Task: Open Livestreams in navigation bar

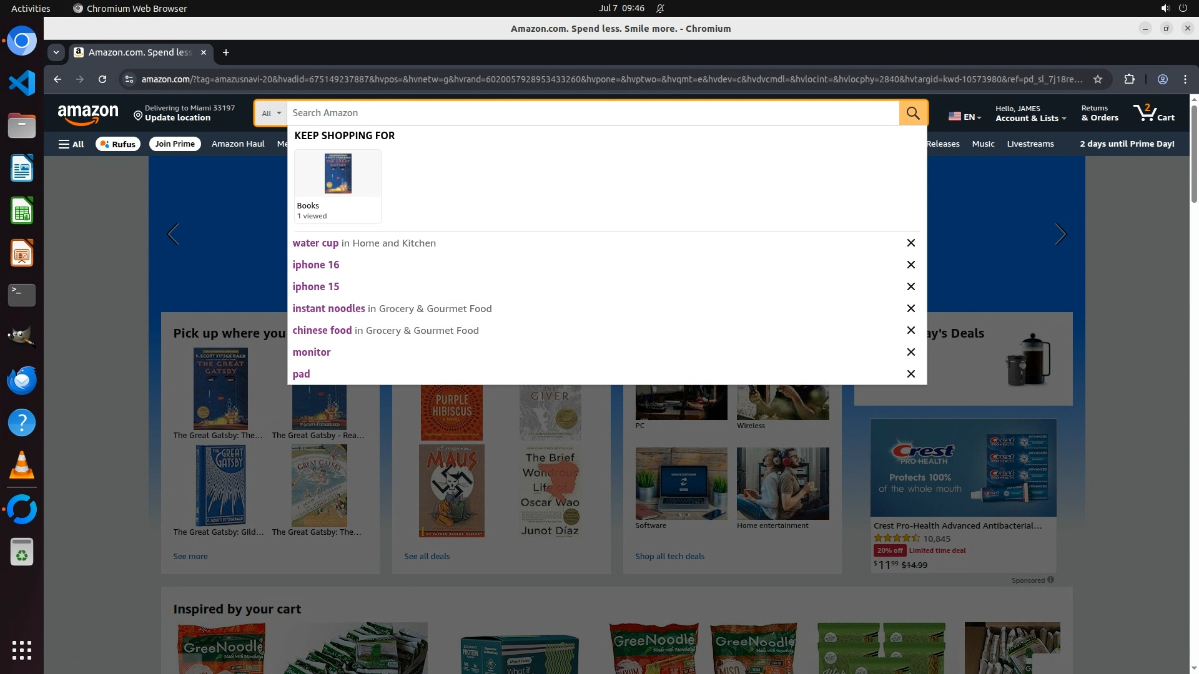Action: tap(1030, 144)
